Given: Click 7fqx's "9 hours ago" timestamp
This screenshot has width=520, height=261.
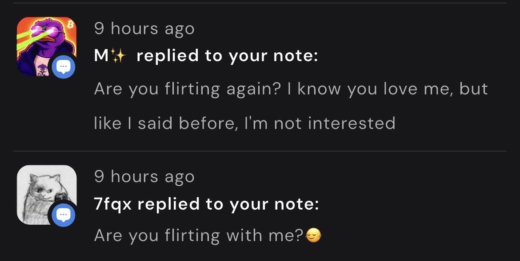Looking at the screenshot, I should tap(144, 177).
